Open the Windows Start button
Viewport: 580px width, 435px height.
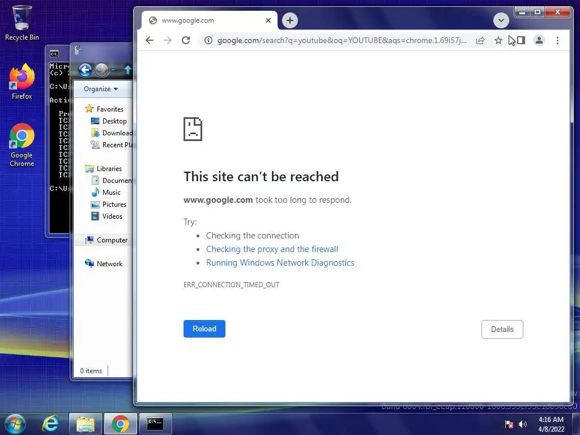pyautogui.click(x=15, y=424)
